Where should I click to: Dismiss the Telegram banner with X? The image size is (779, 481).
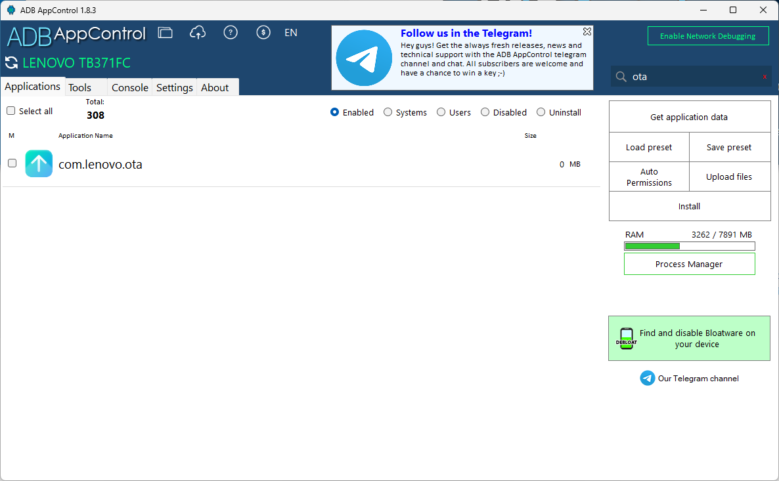point(587,31)
